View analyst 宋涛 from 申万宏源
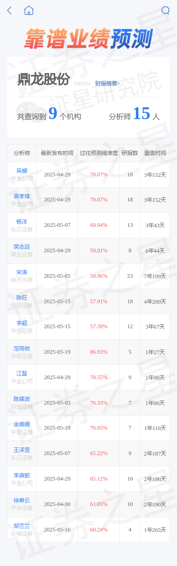Image resolution: width=177 pixels, height=566 pixels. coord(22,272)
